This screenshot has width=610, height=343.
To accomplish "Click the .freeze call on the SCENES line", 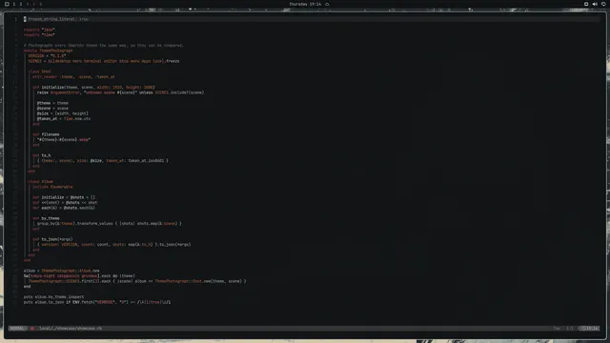I will (172, 61).
